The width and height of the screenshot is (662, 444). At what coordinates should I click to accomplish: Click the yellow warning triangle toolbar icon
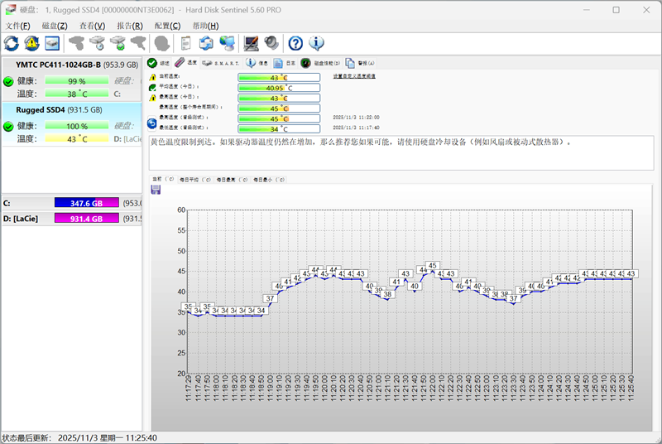tap(31, 43)
